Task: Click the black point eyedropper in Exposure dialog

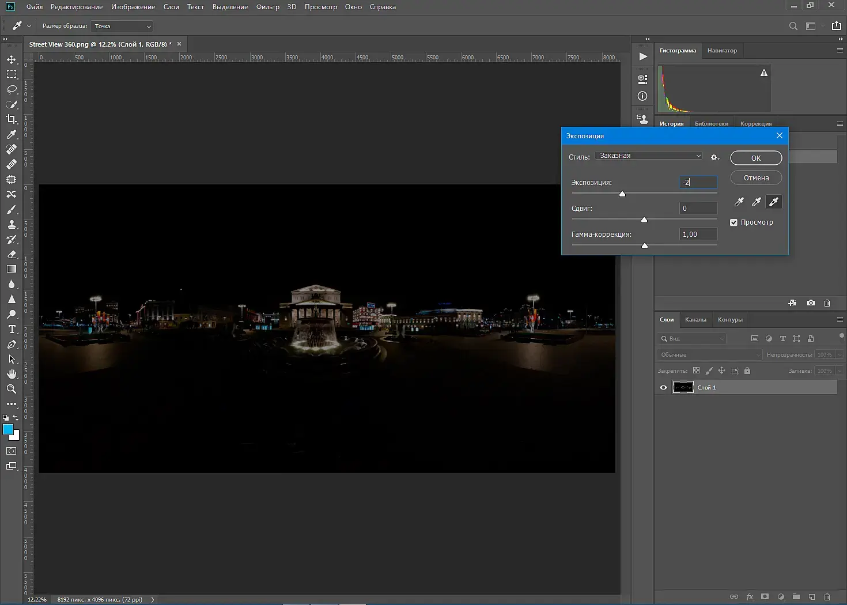Action: [x=739, y=202]
